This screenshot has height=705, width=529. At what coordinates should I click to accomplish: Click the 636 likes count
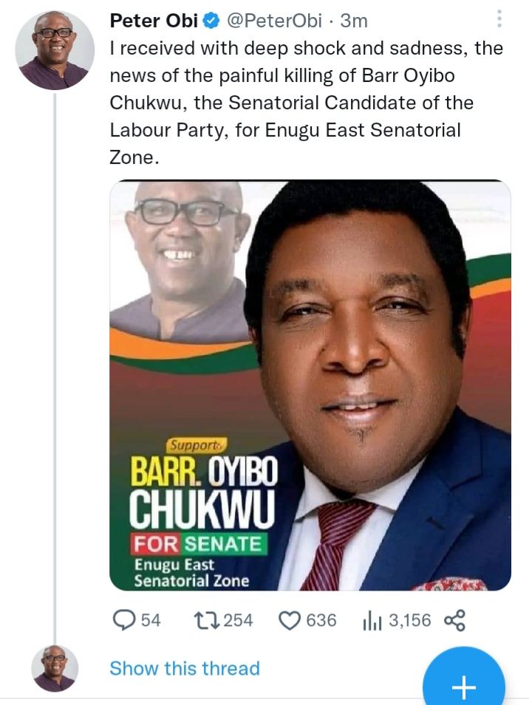tap(321, 621)
